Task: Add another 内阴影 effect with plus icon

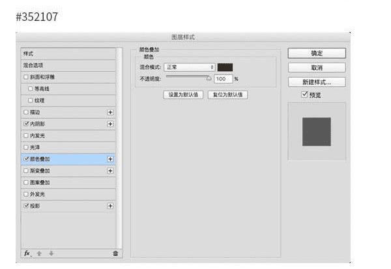Action: click(110, 124)
